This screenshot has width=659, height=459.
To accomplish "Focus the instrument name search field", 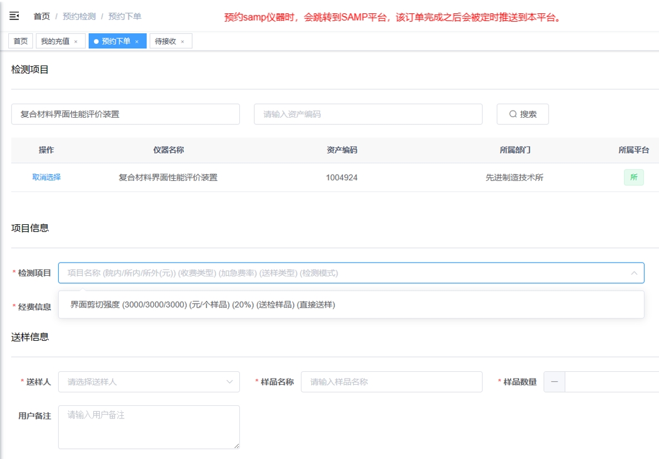I will pos(125,114).
